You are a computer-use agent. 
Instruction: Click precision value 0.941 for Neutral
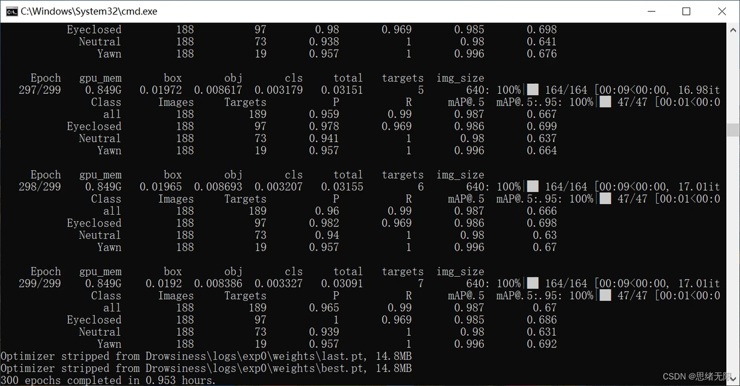pyautogui.click(x=324, y=138)
